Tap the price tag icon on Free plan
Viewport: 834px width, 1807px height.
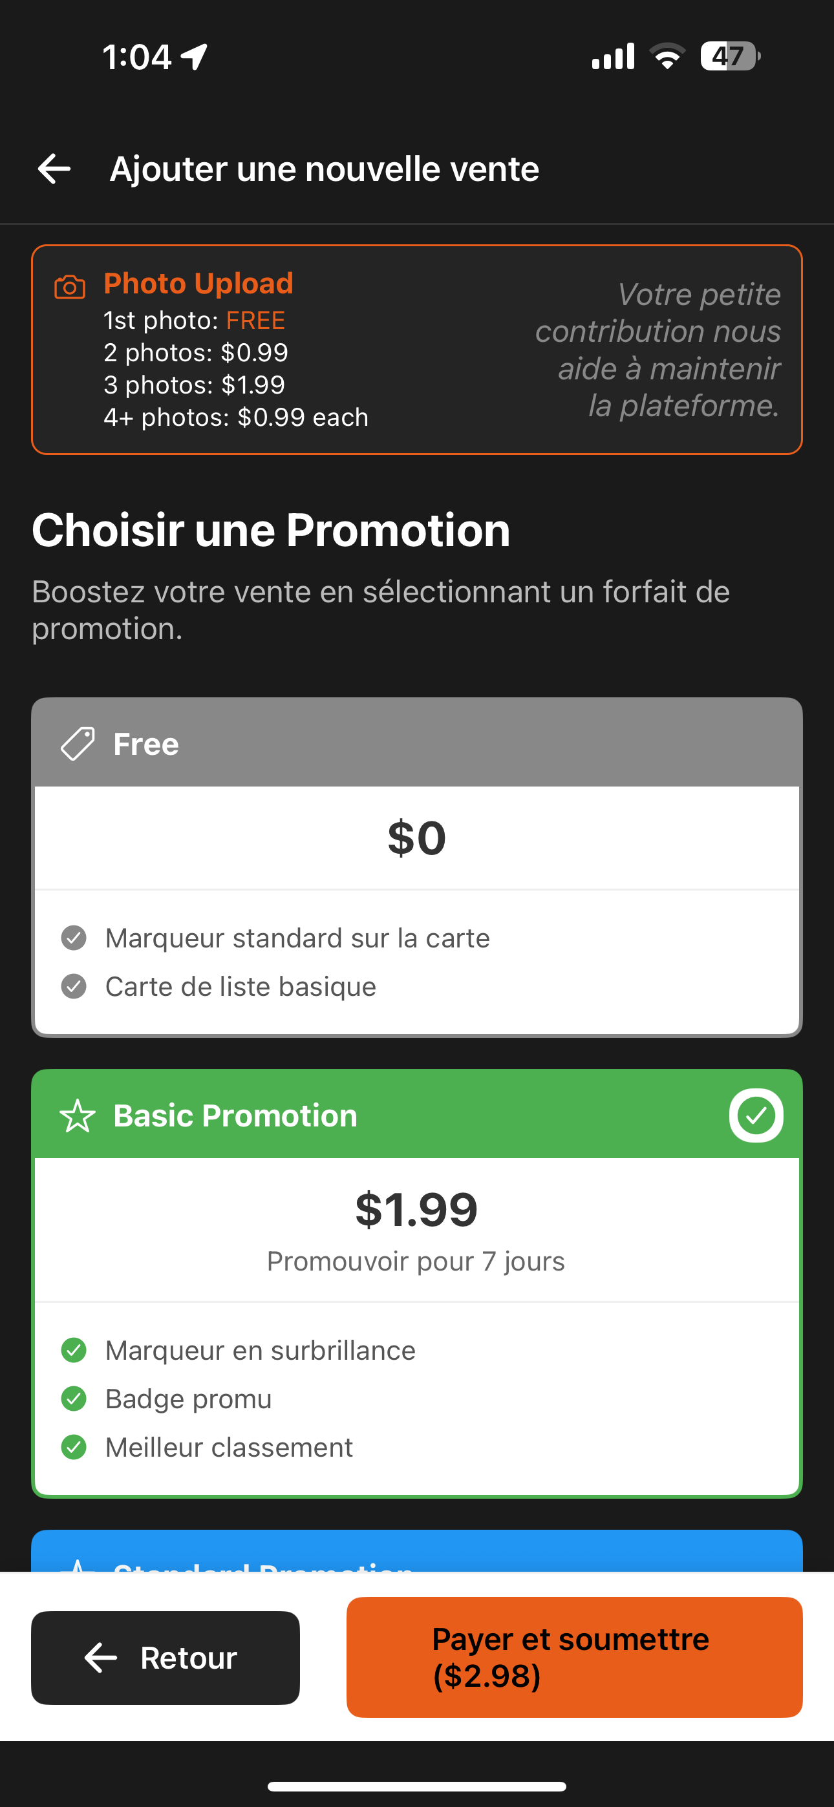coord(77,744)
